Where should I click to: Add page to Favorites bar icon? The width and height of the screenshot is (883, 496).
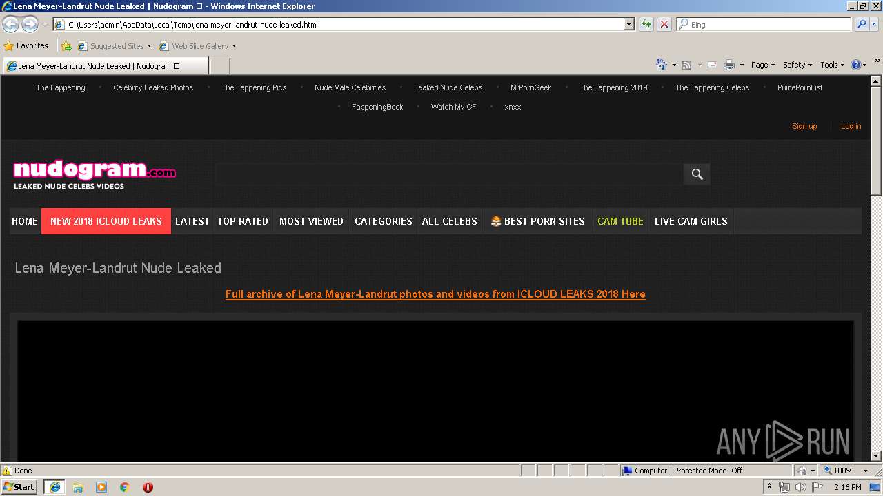coord(66,46)
